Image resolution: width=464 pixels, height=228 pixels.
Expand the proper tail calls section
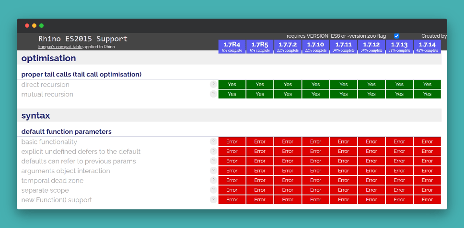pyautogui.click(x=81, y=74)
